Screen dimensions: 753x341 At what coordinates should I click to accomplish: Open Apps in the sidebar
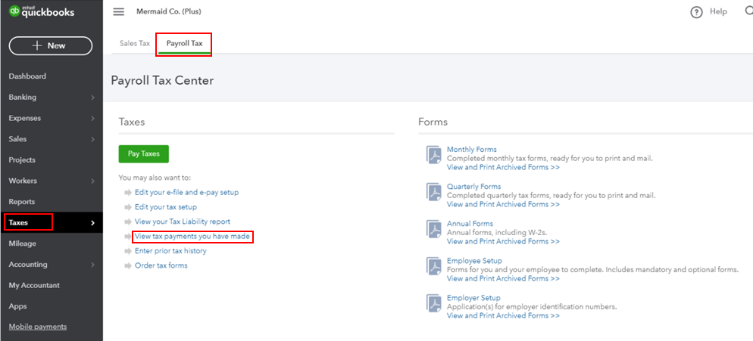(17, 306)
